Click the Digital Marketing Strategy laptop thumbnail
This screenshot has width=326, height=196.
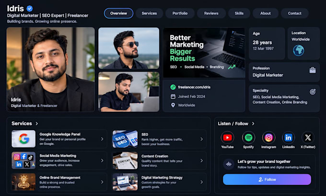click(125, 182)
